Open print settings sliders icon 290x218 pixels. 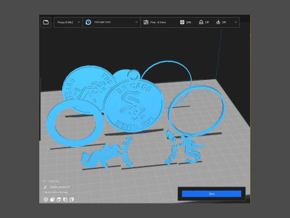[x=146, y=22]
